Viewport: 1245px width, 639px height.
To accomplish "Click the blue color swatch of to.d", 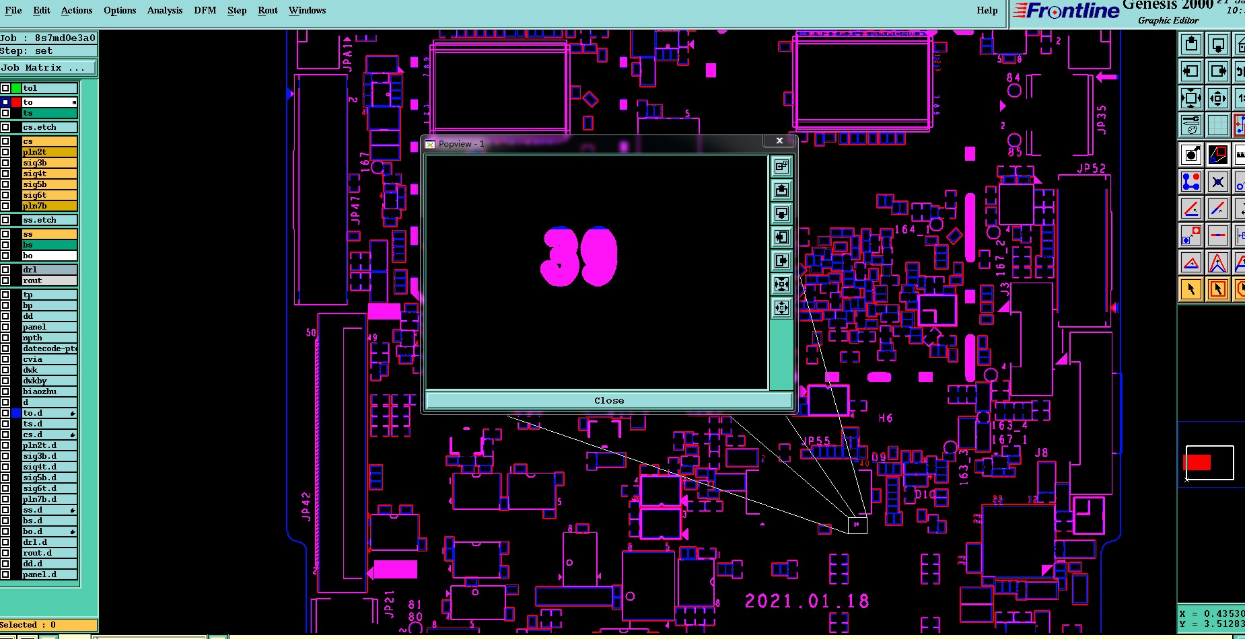I will [16, 413].
